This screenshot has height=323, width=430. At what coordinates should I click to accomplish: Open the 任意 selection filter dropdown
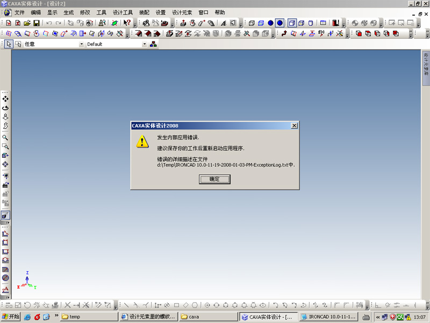[x=82, y=44]
